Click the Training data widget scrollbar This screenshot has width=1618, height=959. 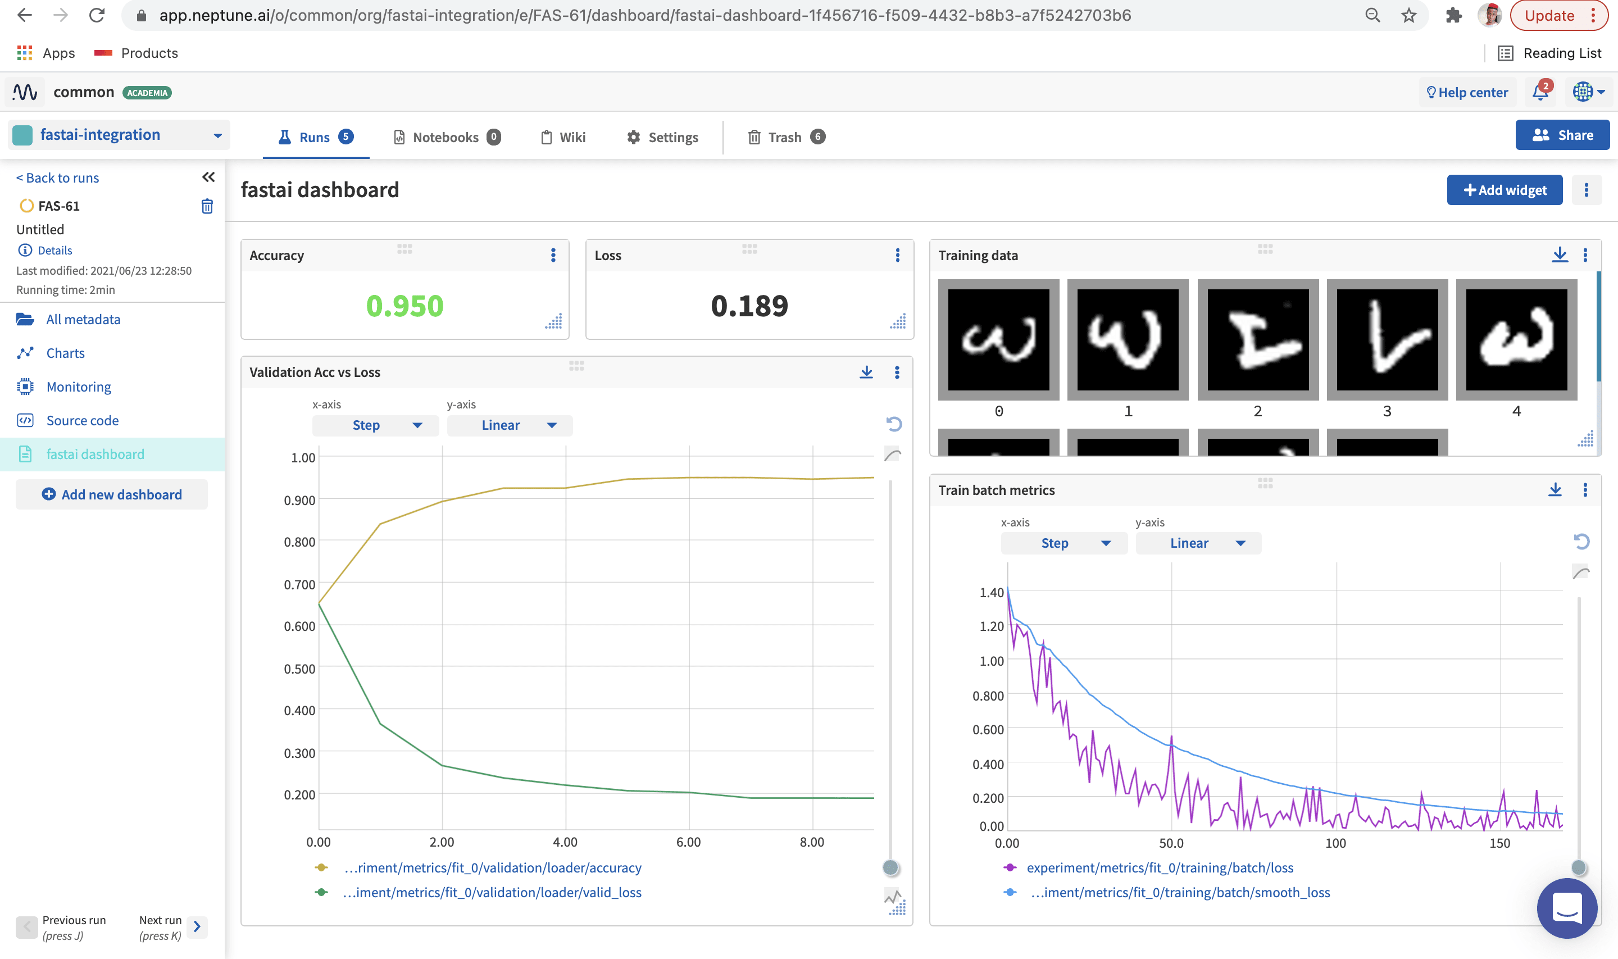[1598, 327]
